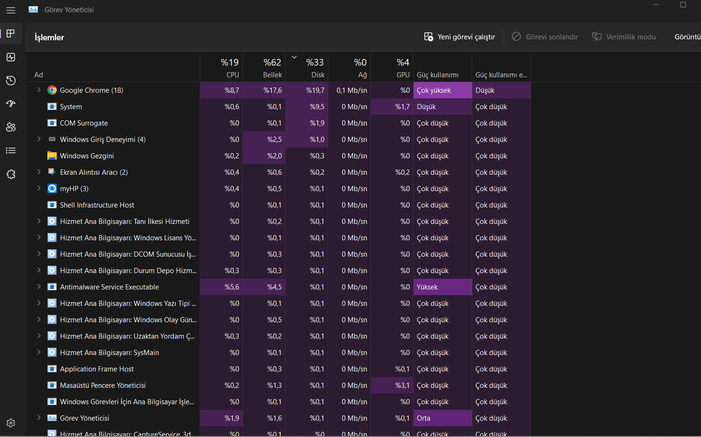The height and width of the screenshot is (437, 701).
Task: Expand the Google Chrome process group
Action: [x=39, y=90]
